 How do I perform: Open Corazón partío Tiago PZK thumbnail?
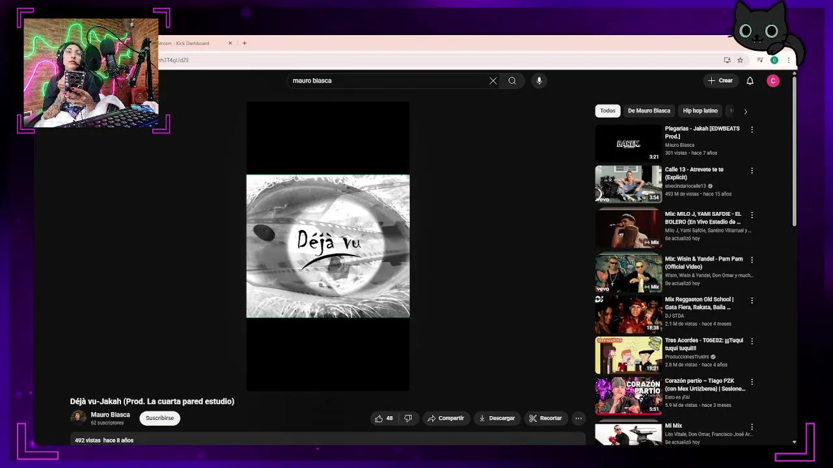click(628, 396)
